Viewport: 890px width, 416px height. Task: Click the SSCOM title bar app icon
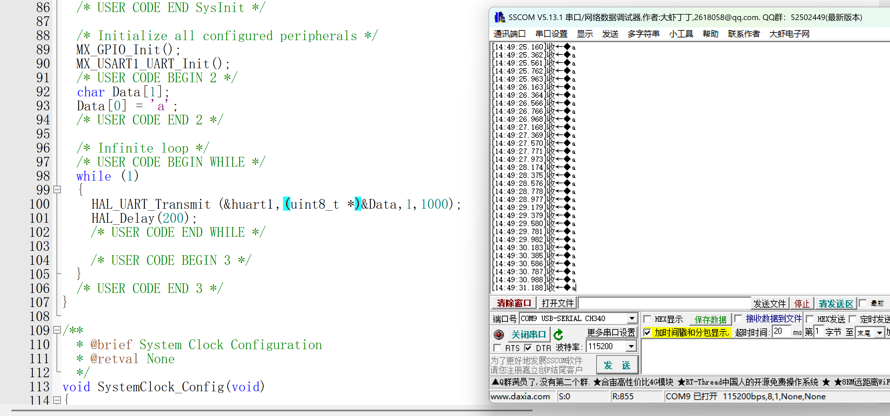click(499, 17)
